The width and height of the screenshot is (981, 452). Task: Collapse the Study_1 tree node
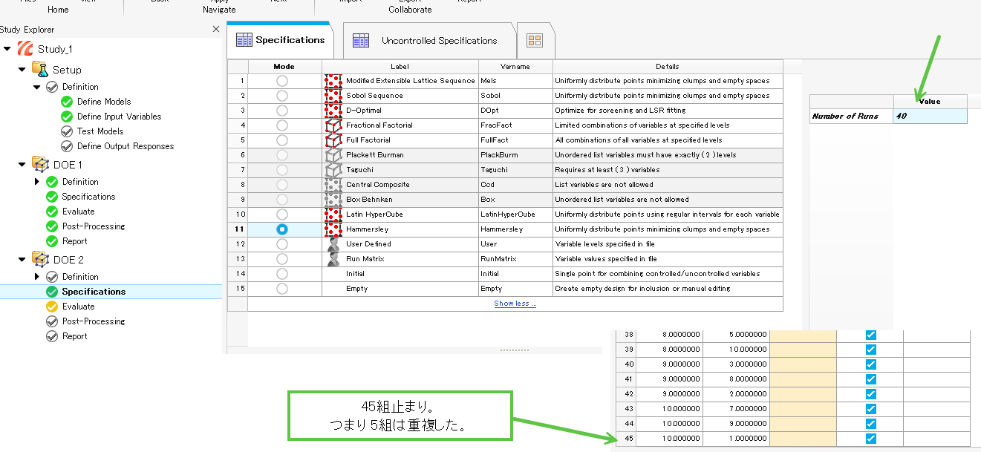[x=7, y=49]
